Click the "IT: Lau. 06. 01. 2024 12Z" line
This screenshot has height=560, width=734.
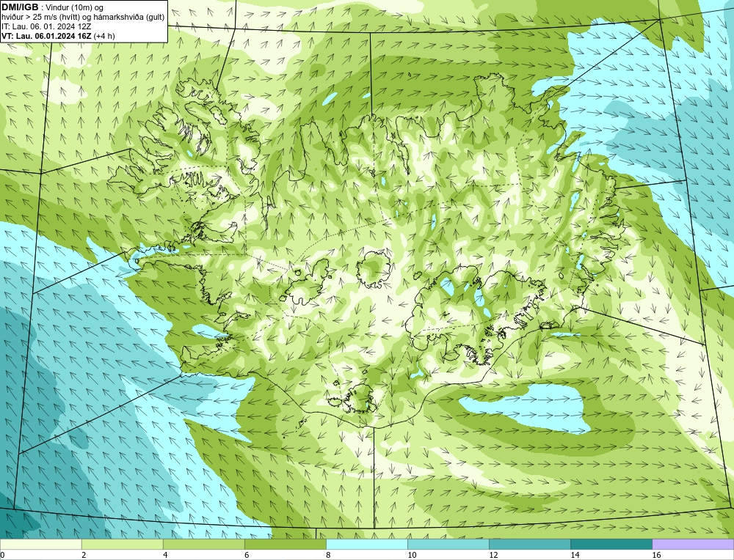click(46, 26)
